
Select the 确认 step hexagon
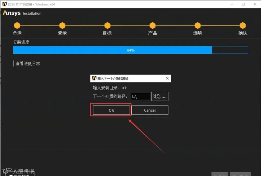[x=243, y=26]
